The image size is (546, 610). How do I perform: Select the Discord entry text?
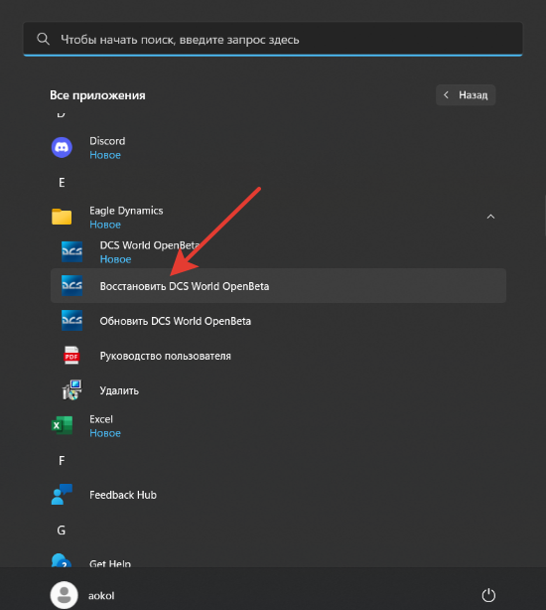click(x=107, y=141)
